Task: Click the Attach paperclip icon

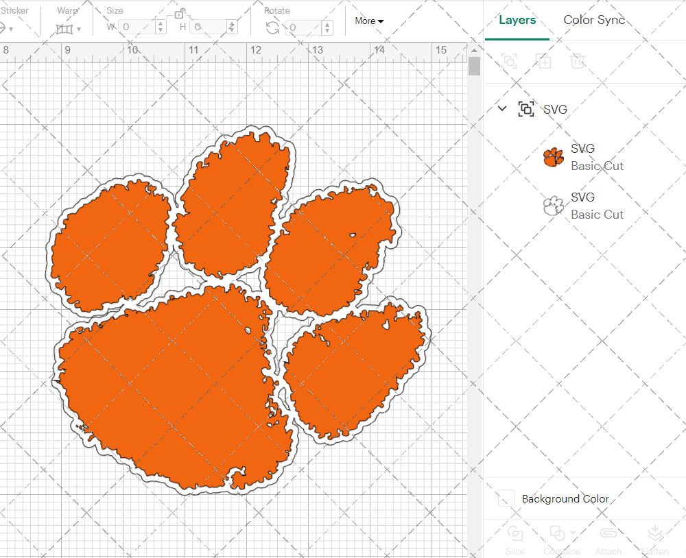Action: (x=608, y=533)
